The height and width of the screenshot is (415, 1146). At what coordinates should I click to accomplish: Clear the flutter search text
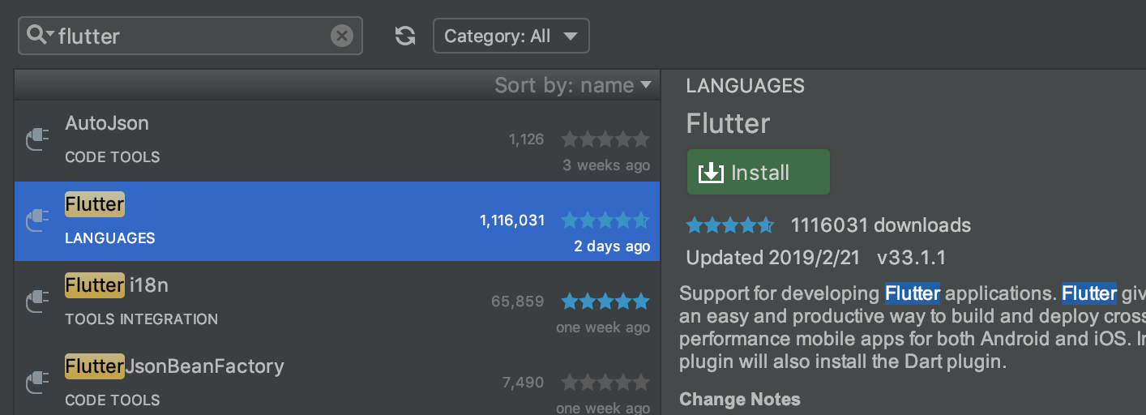point(342,36)
